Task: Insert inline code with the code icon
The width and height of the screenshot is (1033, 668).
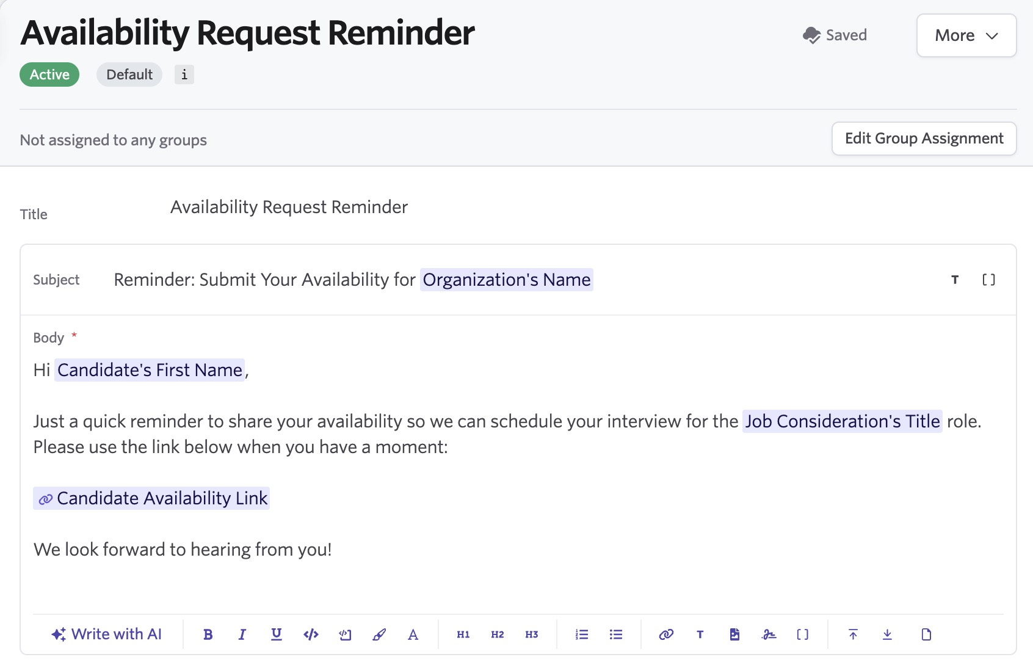Action: [x=311, y=634]
